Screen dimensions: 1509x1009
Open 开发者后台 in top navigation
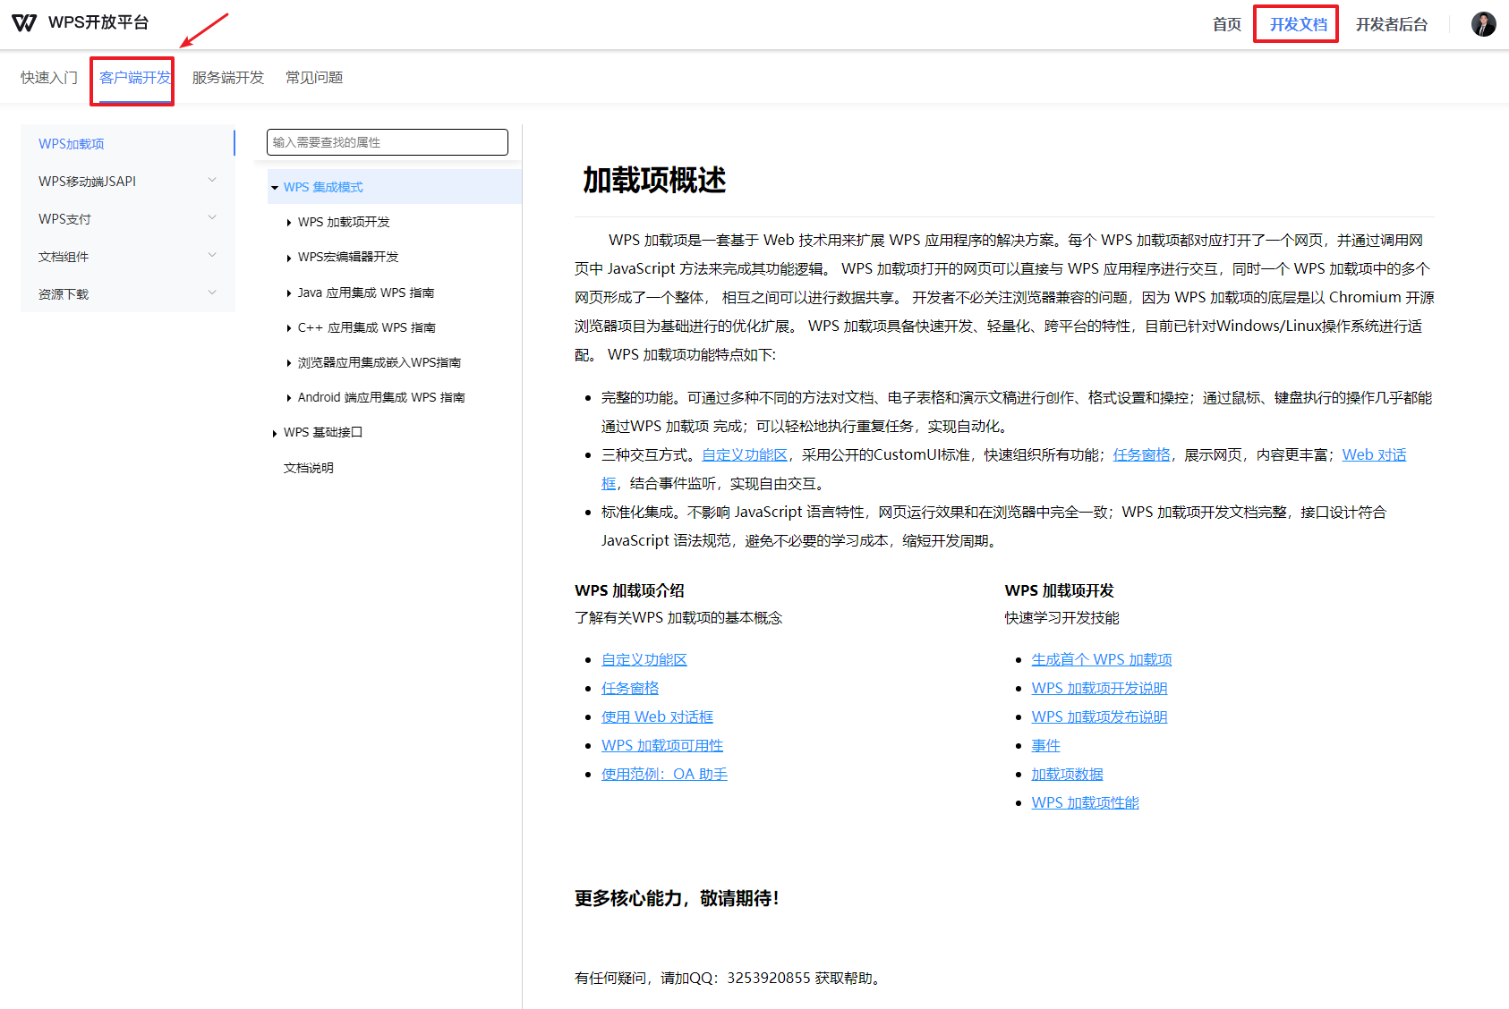coord(1391,24)
